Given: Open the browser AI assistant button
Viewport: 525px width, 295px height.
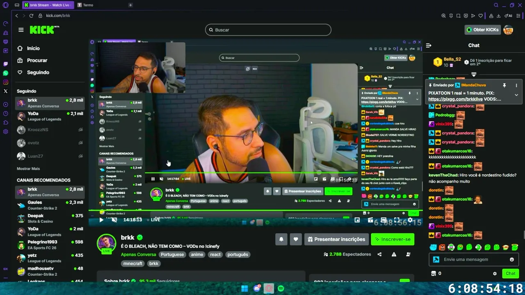Looking at the screenshot, I should 509,16.
